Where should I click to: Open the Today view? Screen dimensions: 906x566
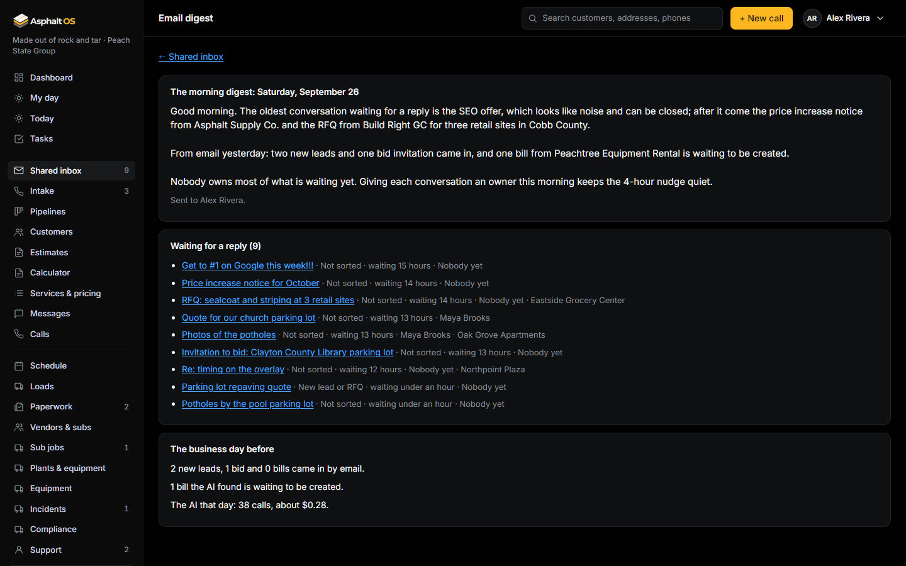(71, 118)
